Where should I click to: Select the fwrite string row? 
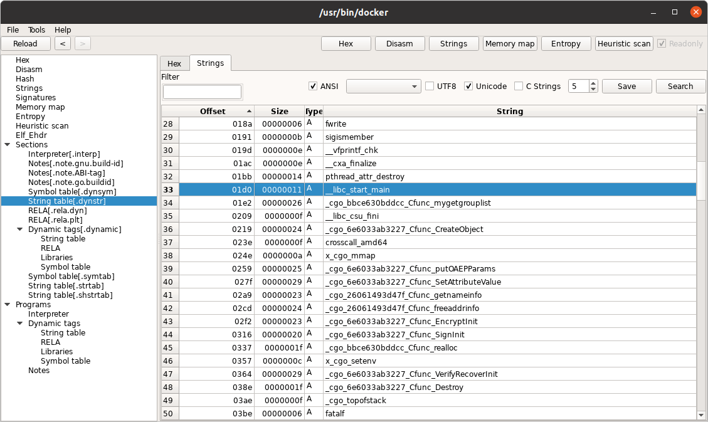428,124
